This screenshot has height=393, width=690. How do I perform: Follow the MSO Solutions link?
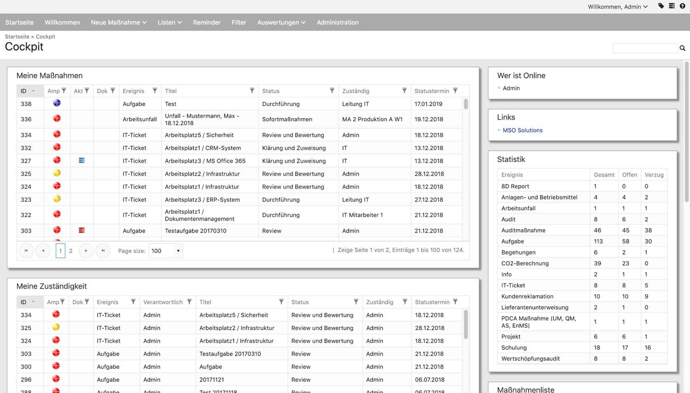523,130
